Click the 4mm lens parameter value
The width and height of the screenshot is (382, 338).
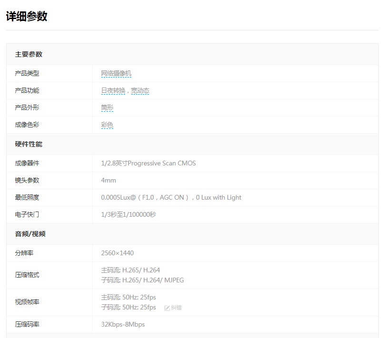pyautogui.click(x=108, y=180)
